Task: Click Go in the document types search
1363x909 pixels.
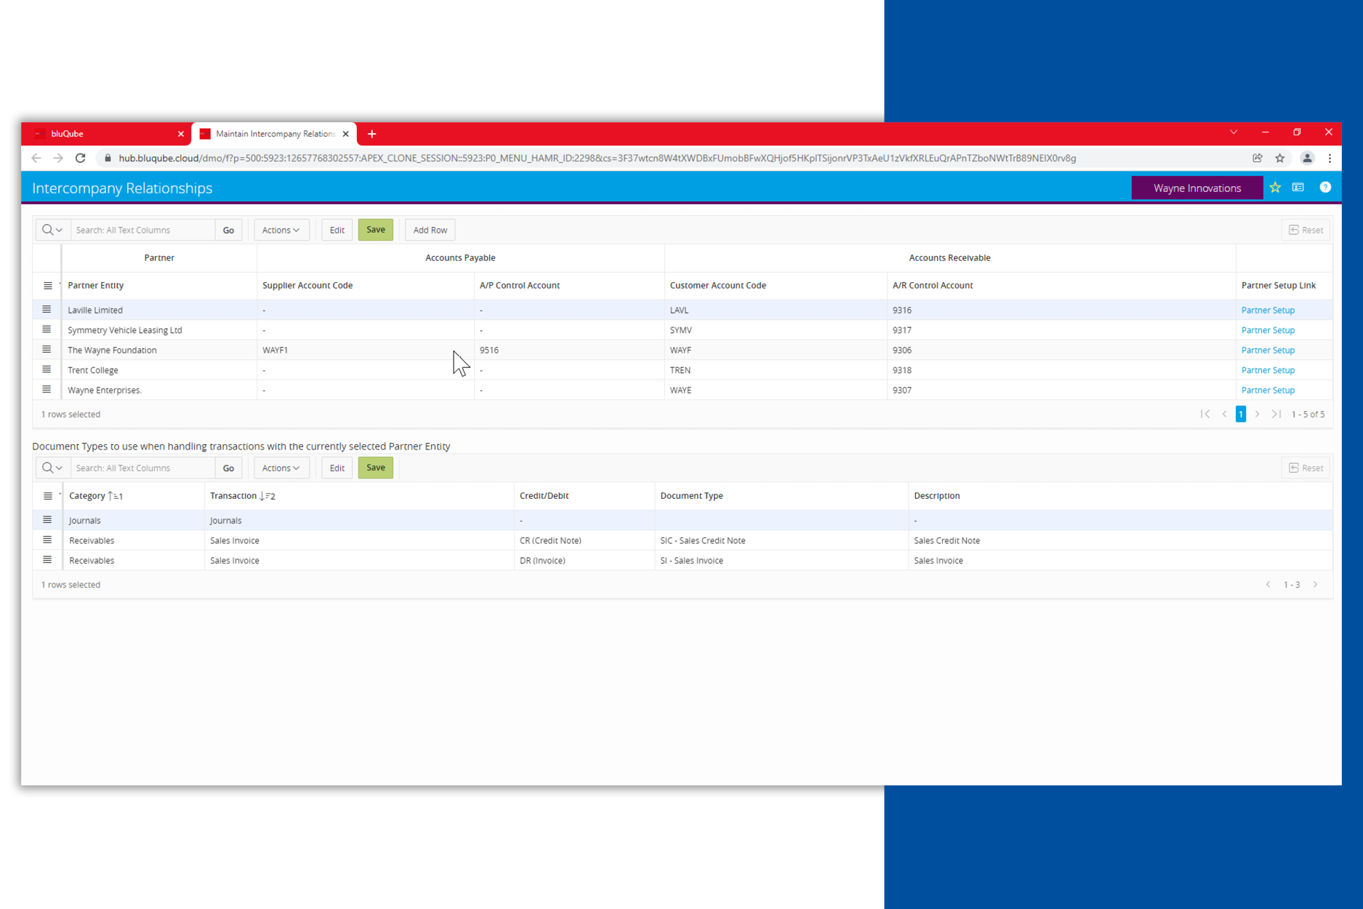Action: 228,468
